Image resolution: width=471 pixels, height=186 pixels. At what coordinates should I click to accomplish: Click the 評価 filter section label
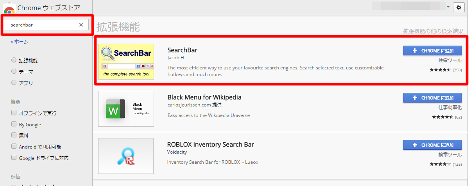(x=15, y=177)
